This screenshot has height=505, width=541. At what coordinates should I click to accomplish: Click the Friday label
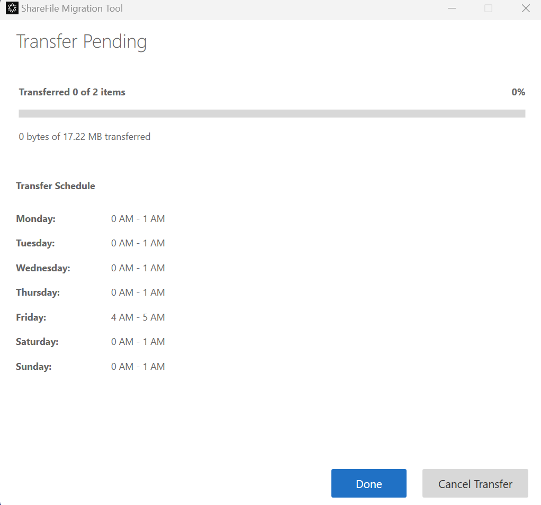[31, 317]
